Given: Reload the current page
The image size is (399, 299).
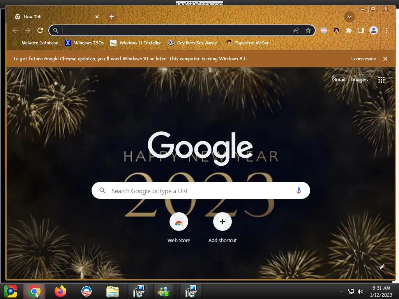Looking at the screenshot, I should coord(40,30).
